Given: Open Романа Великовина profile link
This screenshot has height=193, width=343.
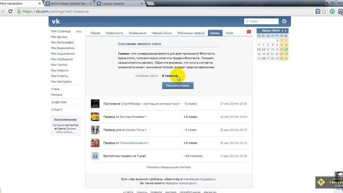Looking at the screenshot, I should coord(133,143).
